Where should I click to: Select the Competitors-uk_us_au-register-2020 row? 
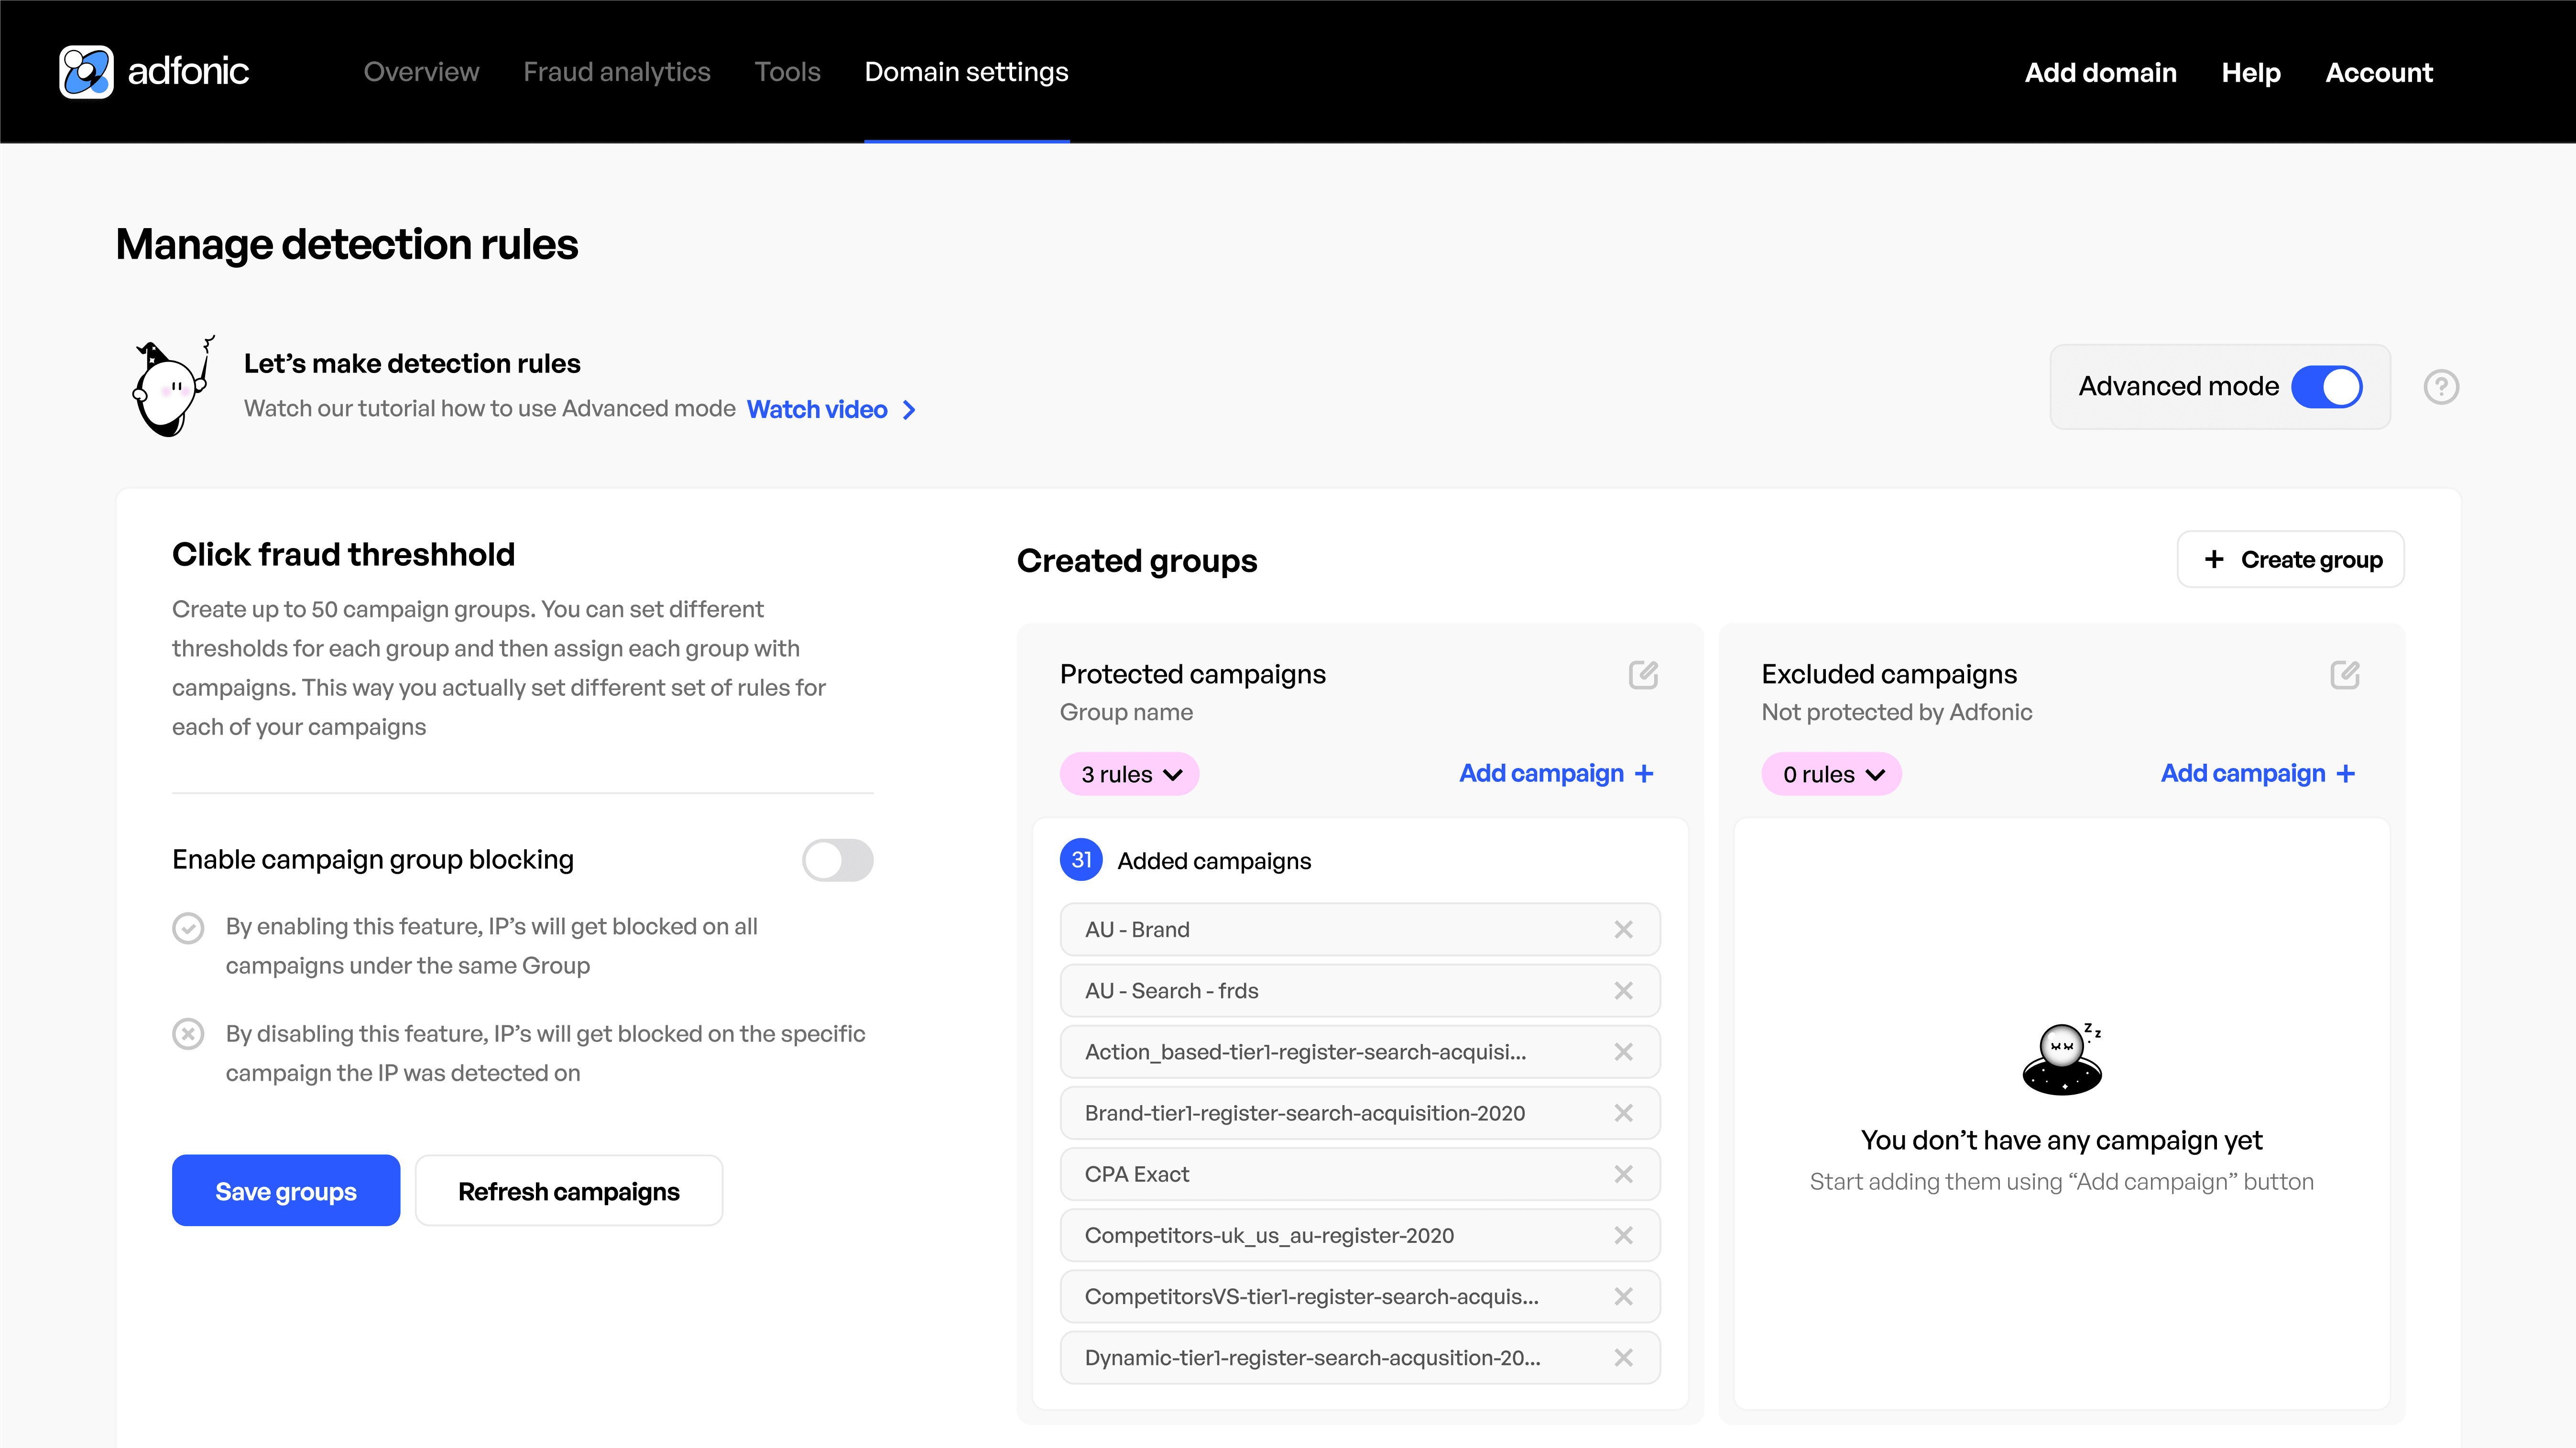(1360, 1235)
